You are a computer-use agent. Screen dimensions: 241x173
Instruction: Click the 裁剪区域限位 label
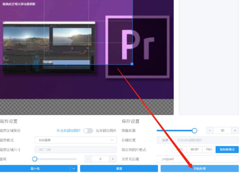coord(10,131)
